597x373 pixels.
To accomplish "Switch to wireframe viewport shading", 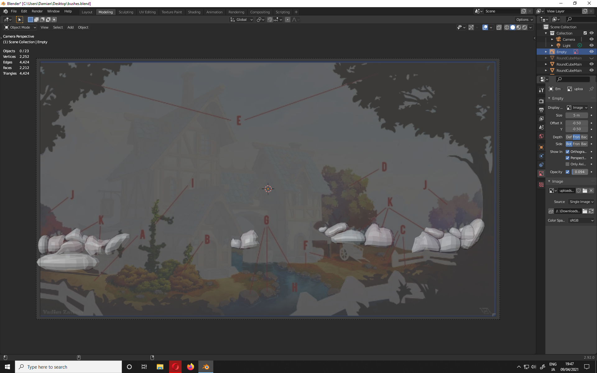I will pyautogui.click(x=507, y=27).
